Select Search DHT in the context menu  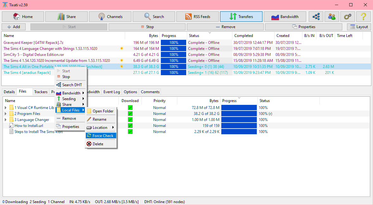click(x=70, y=85)
